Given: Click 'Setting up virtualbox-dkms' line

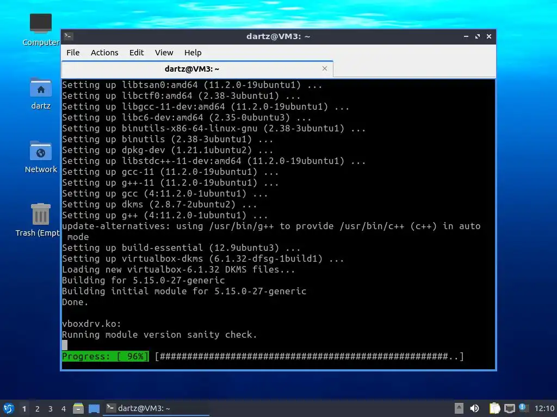Looking at the screenshot, I should 203,259.
